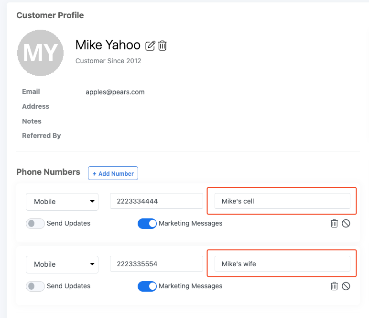Select the Mike's cell label field
This screenshot has width=369, height=318.
click(x=282, y=201)
